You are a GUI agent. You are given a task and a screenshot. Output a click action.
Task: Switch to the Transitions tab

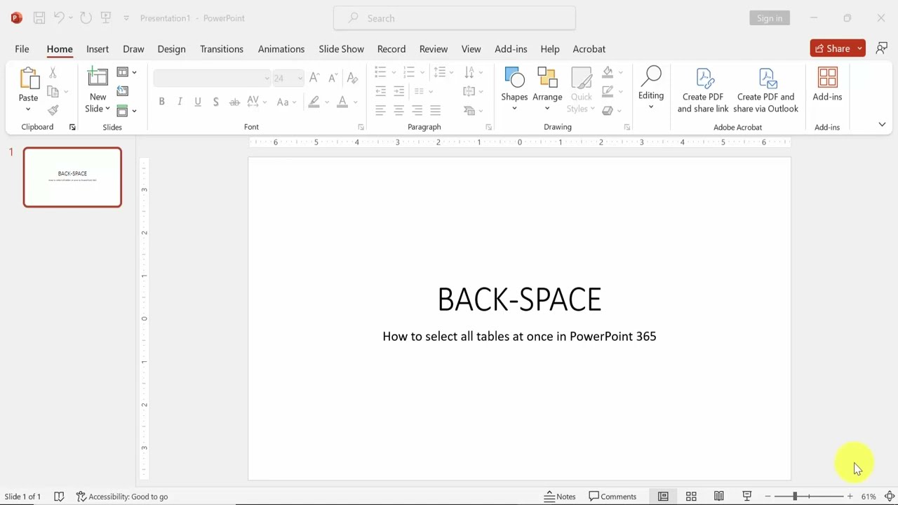coord(222,49)
